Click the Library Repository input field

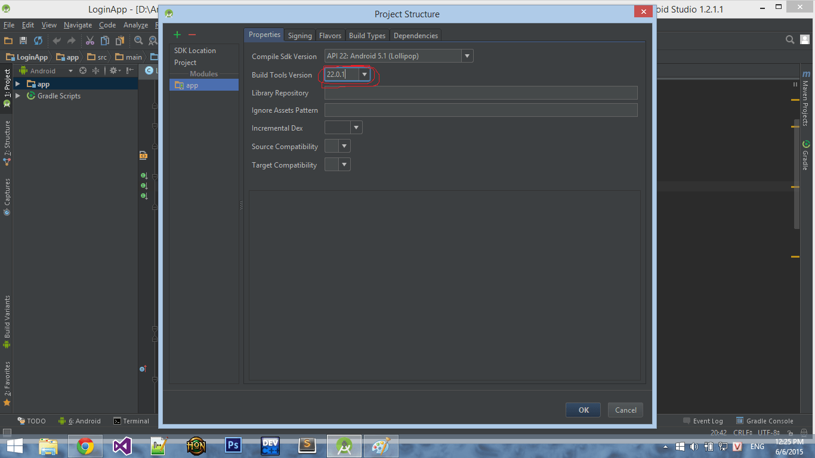(481, 92)
